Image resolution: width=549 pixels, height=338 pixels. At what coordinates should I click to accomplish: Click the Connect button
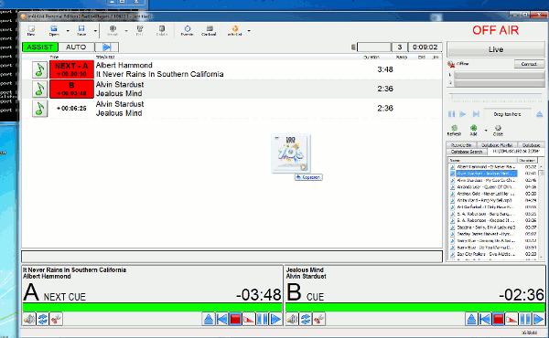point(529,64)
